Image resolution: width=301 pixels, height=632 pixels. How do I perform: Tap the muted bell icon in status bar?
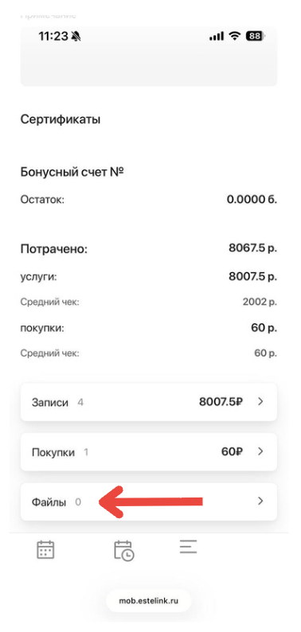(x=76, y=37)
